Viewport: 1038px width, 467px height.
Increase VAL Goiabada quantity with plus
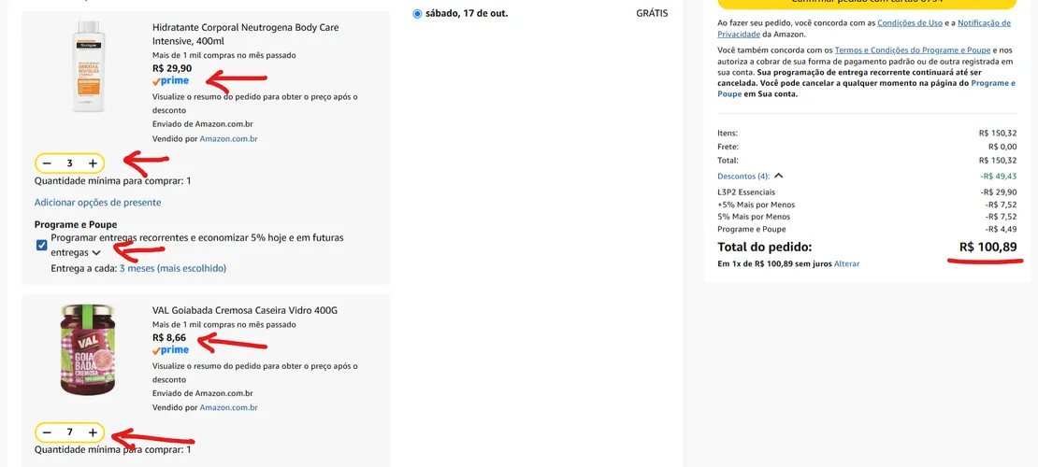click(x=93, y=432)
